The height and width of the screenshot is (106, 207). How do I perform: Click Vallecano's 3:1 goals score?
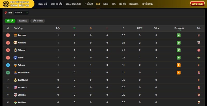[123, 43]
